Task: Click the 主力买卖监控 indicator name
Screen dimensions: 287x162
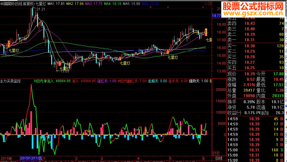Action: (x=10, y=81)
